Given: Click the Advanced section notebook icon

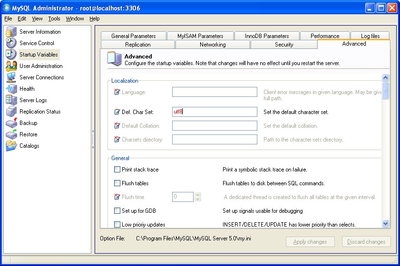Looking at the screenshot, I should [114, 59].
